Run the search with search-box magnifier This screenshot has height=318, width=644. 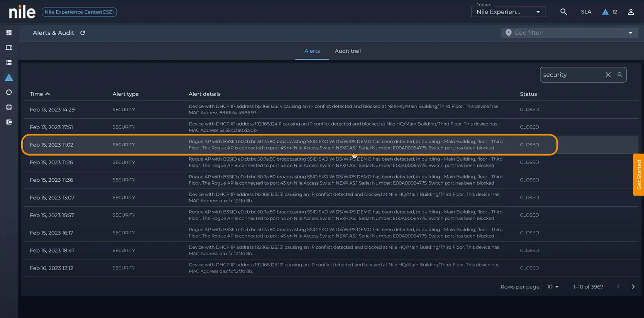click(x=620, y=75)
